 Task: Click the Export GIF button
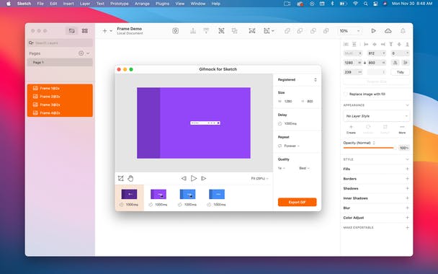(298, 202)
